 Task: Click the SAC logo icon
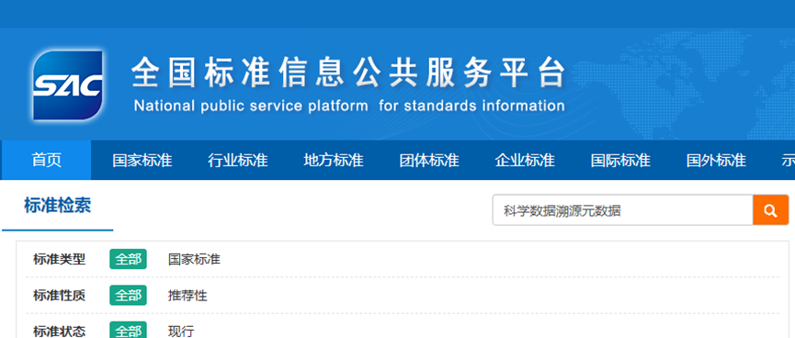pos(68,85)
